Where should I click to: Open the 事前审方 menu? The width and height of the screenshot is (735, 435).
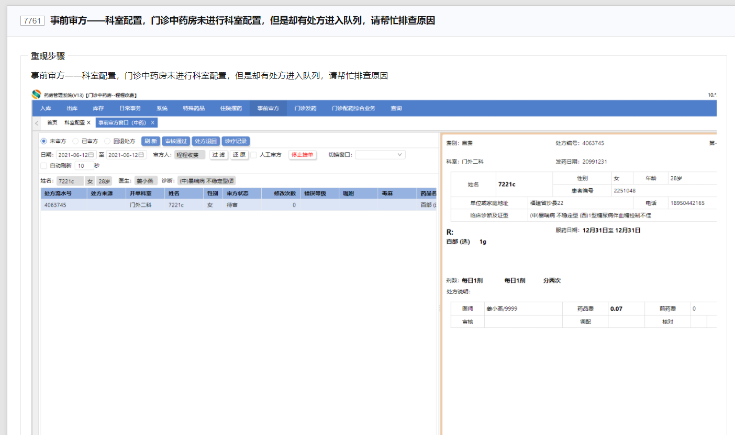click(268, 108)
